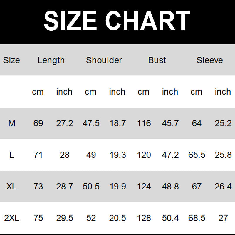Viewport: 235px width, 235px height.
Task: Click the Length column header
Action: (x=51, y=60)
